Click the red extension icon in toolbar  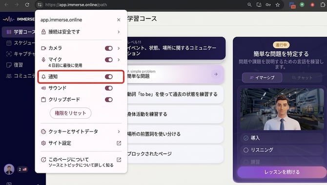click(312, 4)
